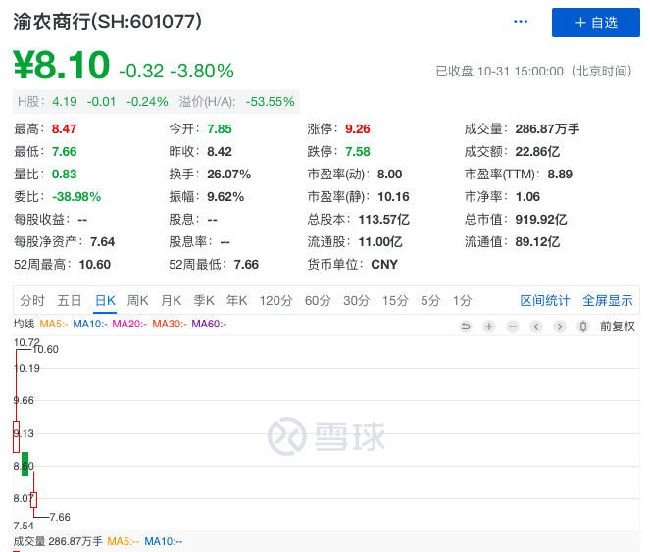The height and width of the screenshot is (552, 650).
Task: Open 区间统计 range statistics link
Action: click(x=545, y=301)
